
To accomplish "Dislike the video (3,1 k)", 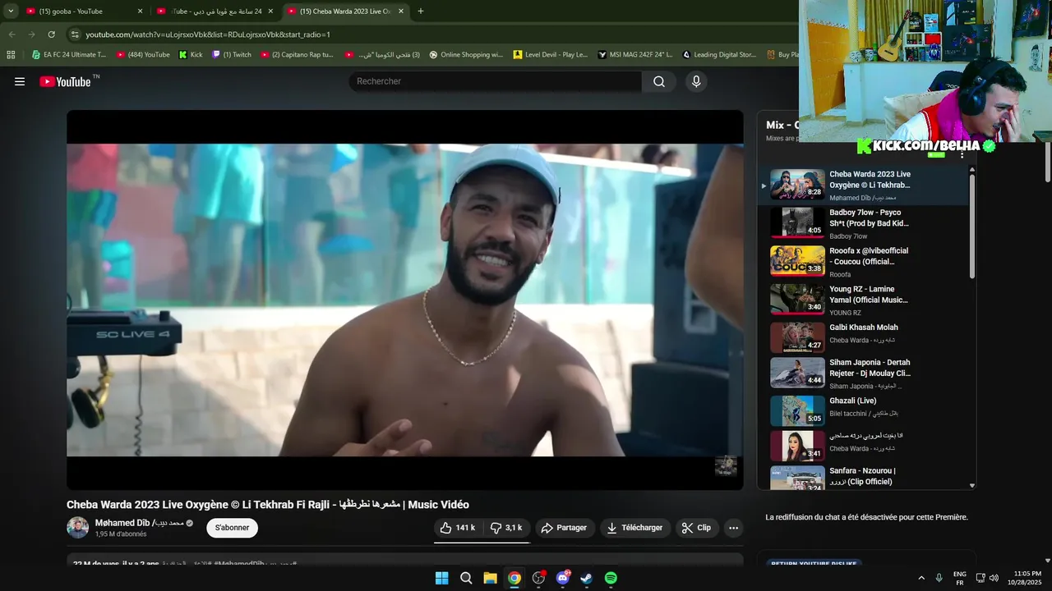I will pos(506,528).
